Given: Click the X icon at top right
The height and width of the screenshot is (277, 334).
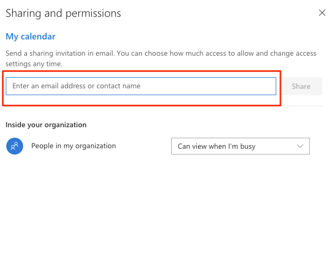Looking at the screenshot, I should (x=322, y=13).
